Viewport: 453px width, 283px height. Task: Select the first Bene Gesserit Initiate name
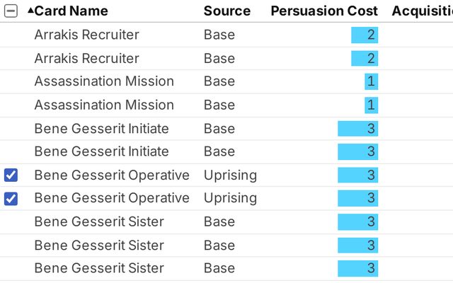[101, 128]
